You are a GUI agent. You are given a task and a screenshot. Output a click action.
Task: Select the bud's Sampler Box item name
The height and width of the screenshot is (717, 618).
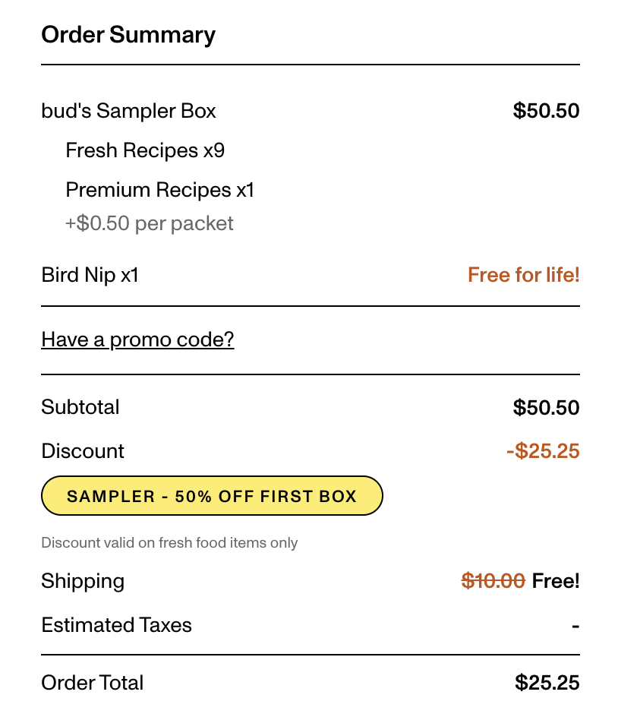click(x=128, y=111)
